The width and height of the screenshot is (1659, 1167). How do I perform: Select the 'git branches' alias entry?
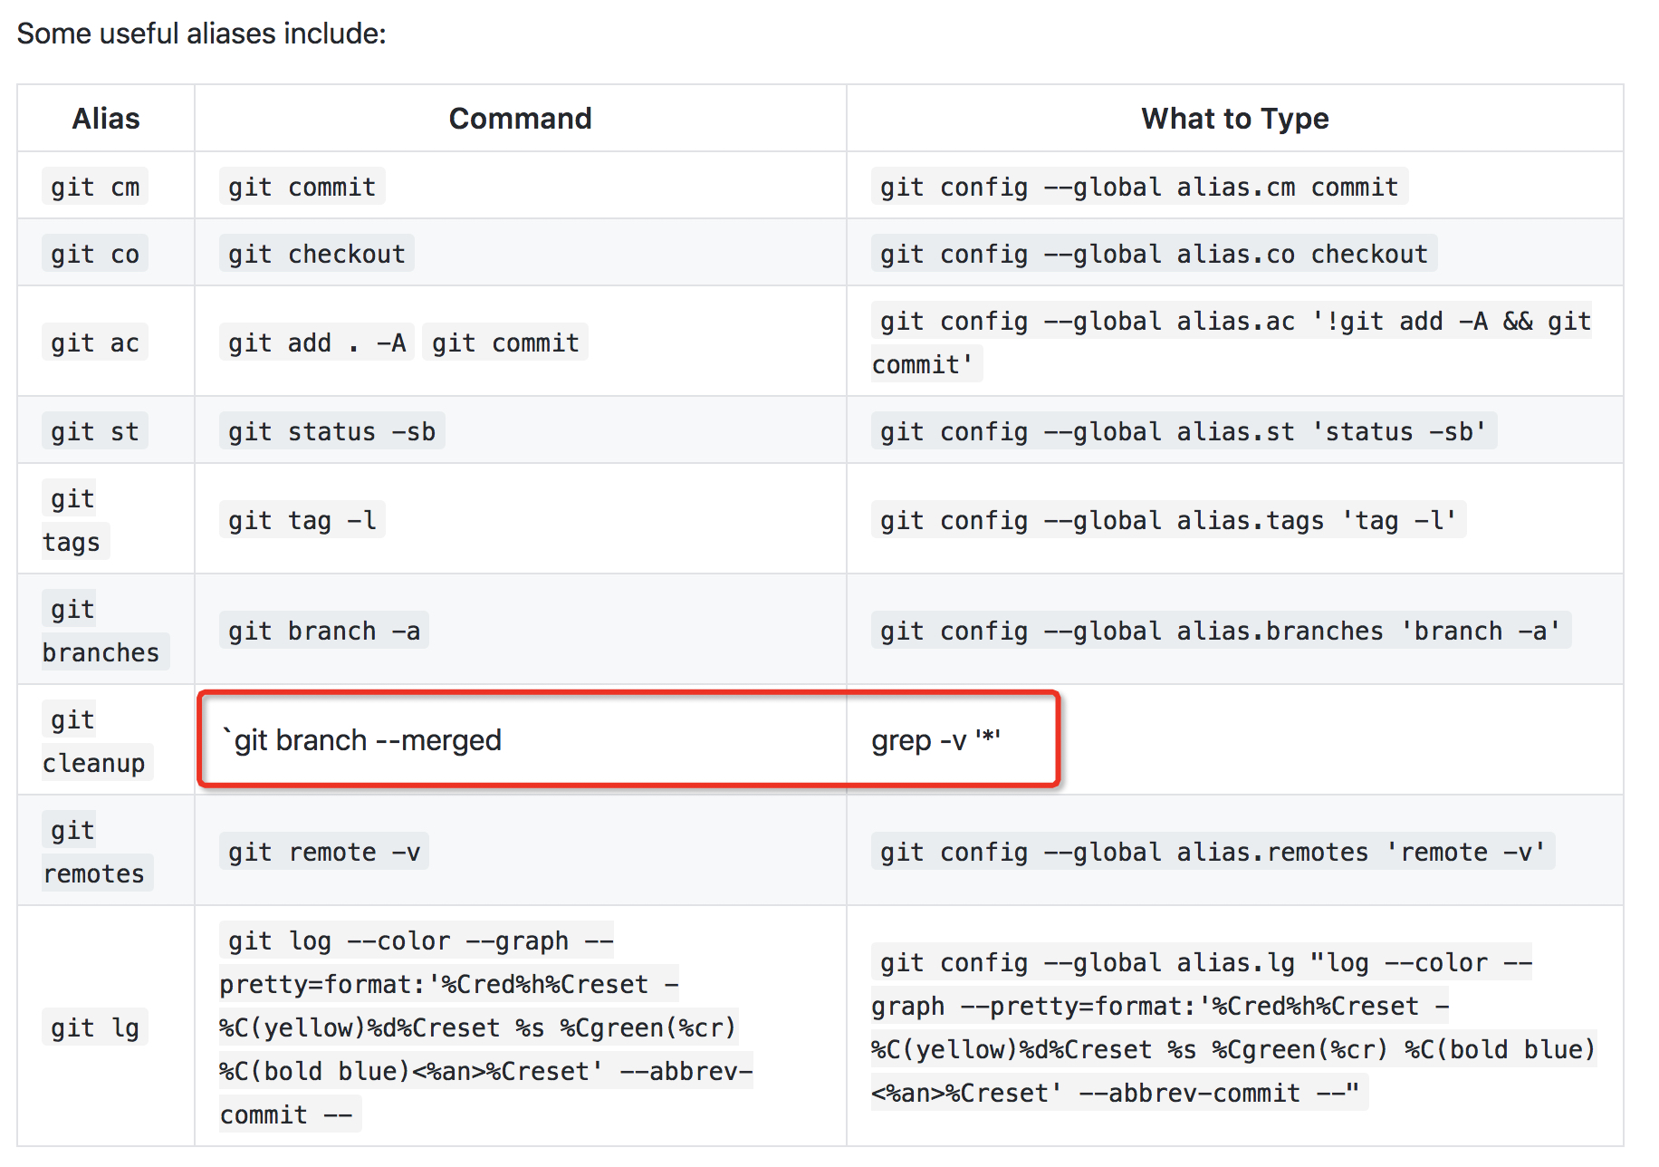(101, 630)
